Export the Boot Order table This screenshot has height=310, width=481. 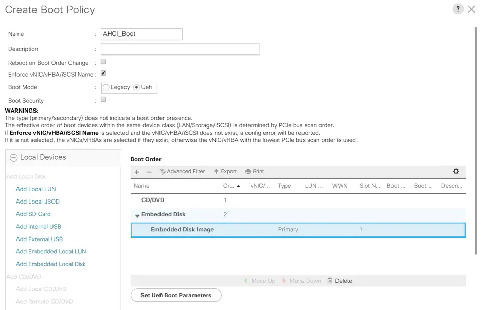pos(225,171)
